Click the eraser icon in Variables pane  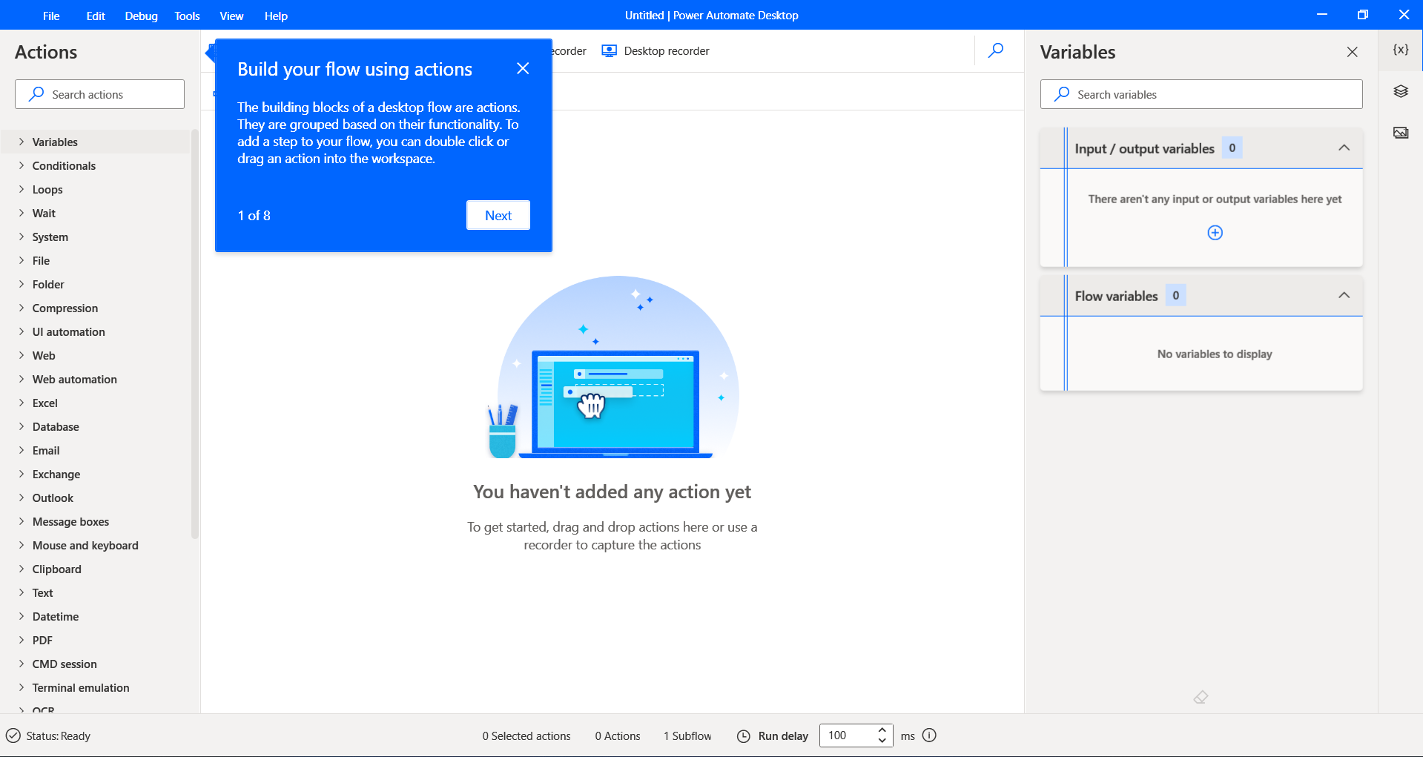pos(1201,697)
